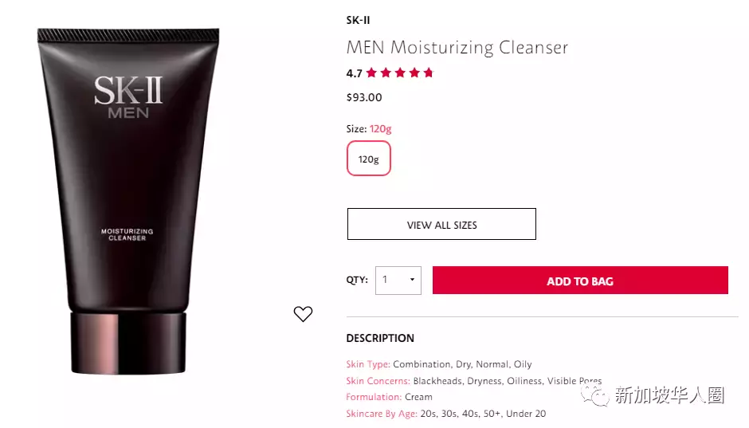Open the QTY quantity dropdown
The image size is (749, 428).
click(398, 281)
